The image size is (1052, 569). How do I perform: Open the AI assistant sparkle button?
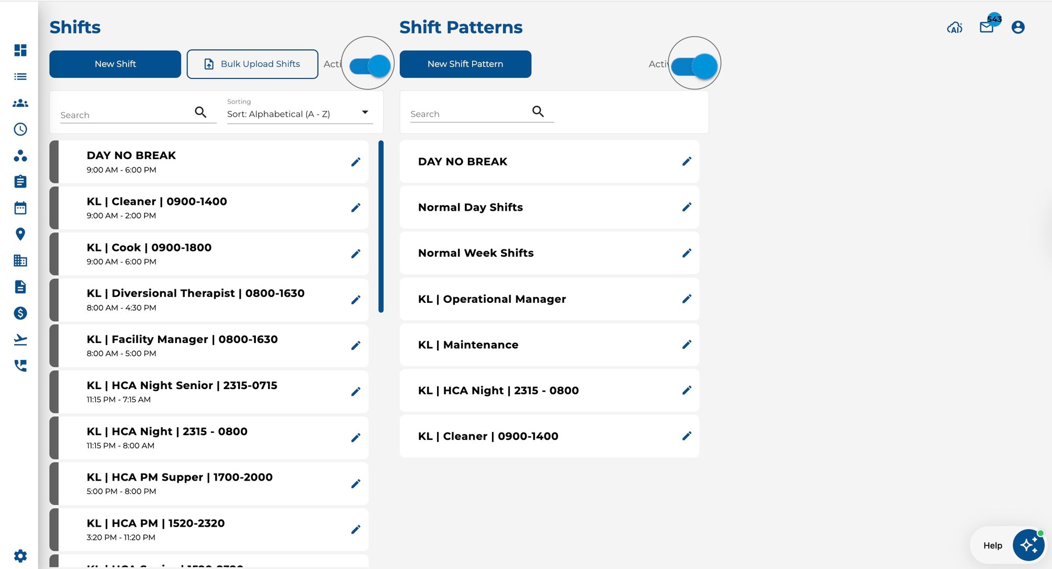click(x=1028, y=545)
